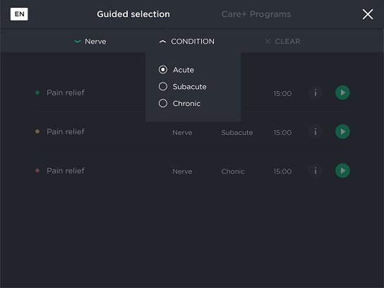Open info for Chonic Pain relief row

click(x=316, y=170)
